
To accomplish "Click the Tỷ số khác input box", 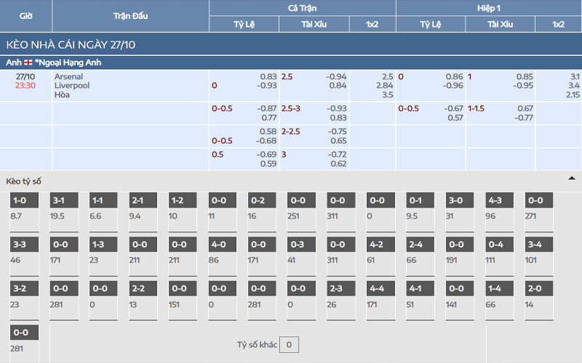I will pos(289,345).
